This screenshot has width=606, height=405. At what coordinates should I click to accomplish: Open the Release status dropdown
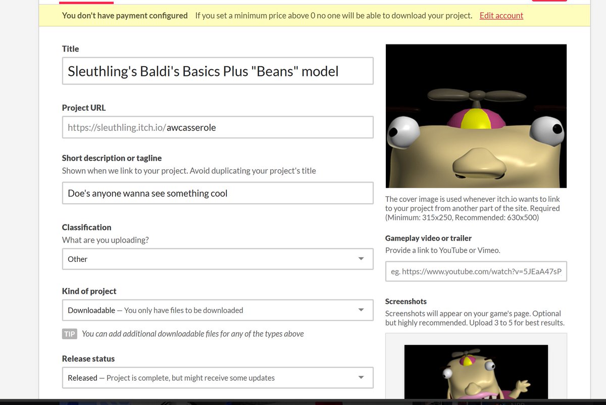coord(218,378)
